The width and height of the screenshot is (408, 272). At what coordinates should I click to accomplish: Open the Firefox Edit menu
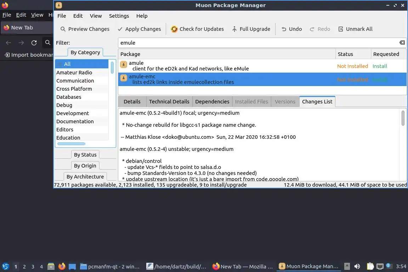point(21,15)
